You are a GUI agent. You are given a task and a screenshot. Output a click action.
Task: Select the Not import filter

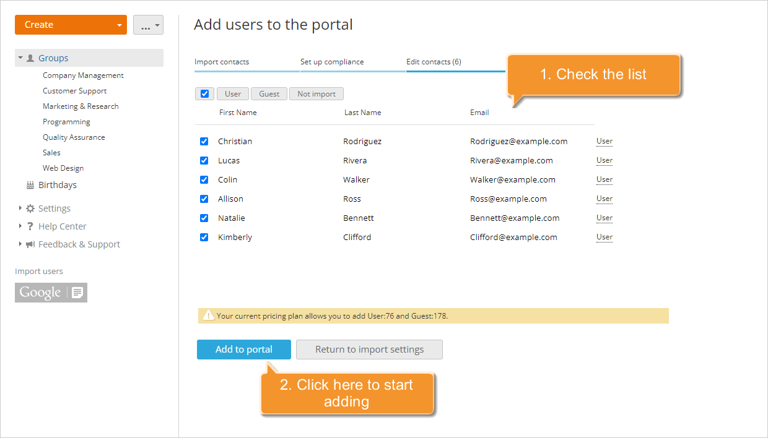(x=316, y=93)
